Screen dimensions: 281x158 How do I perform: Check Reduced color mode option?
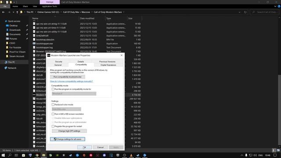click(53, 104)
